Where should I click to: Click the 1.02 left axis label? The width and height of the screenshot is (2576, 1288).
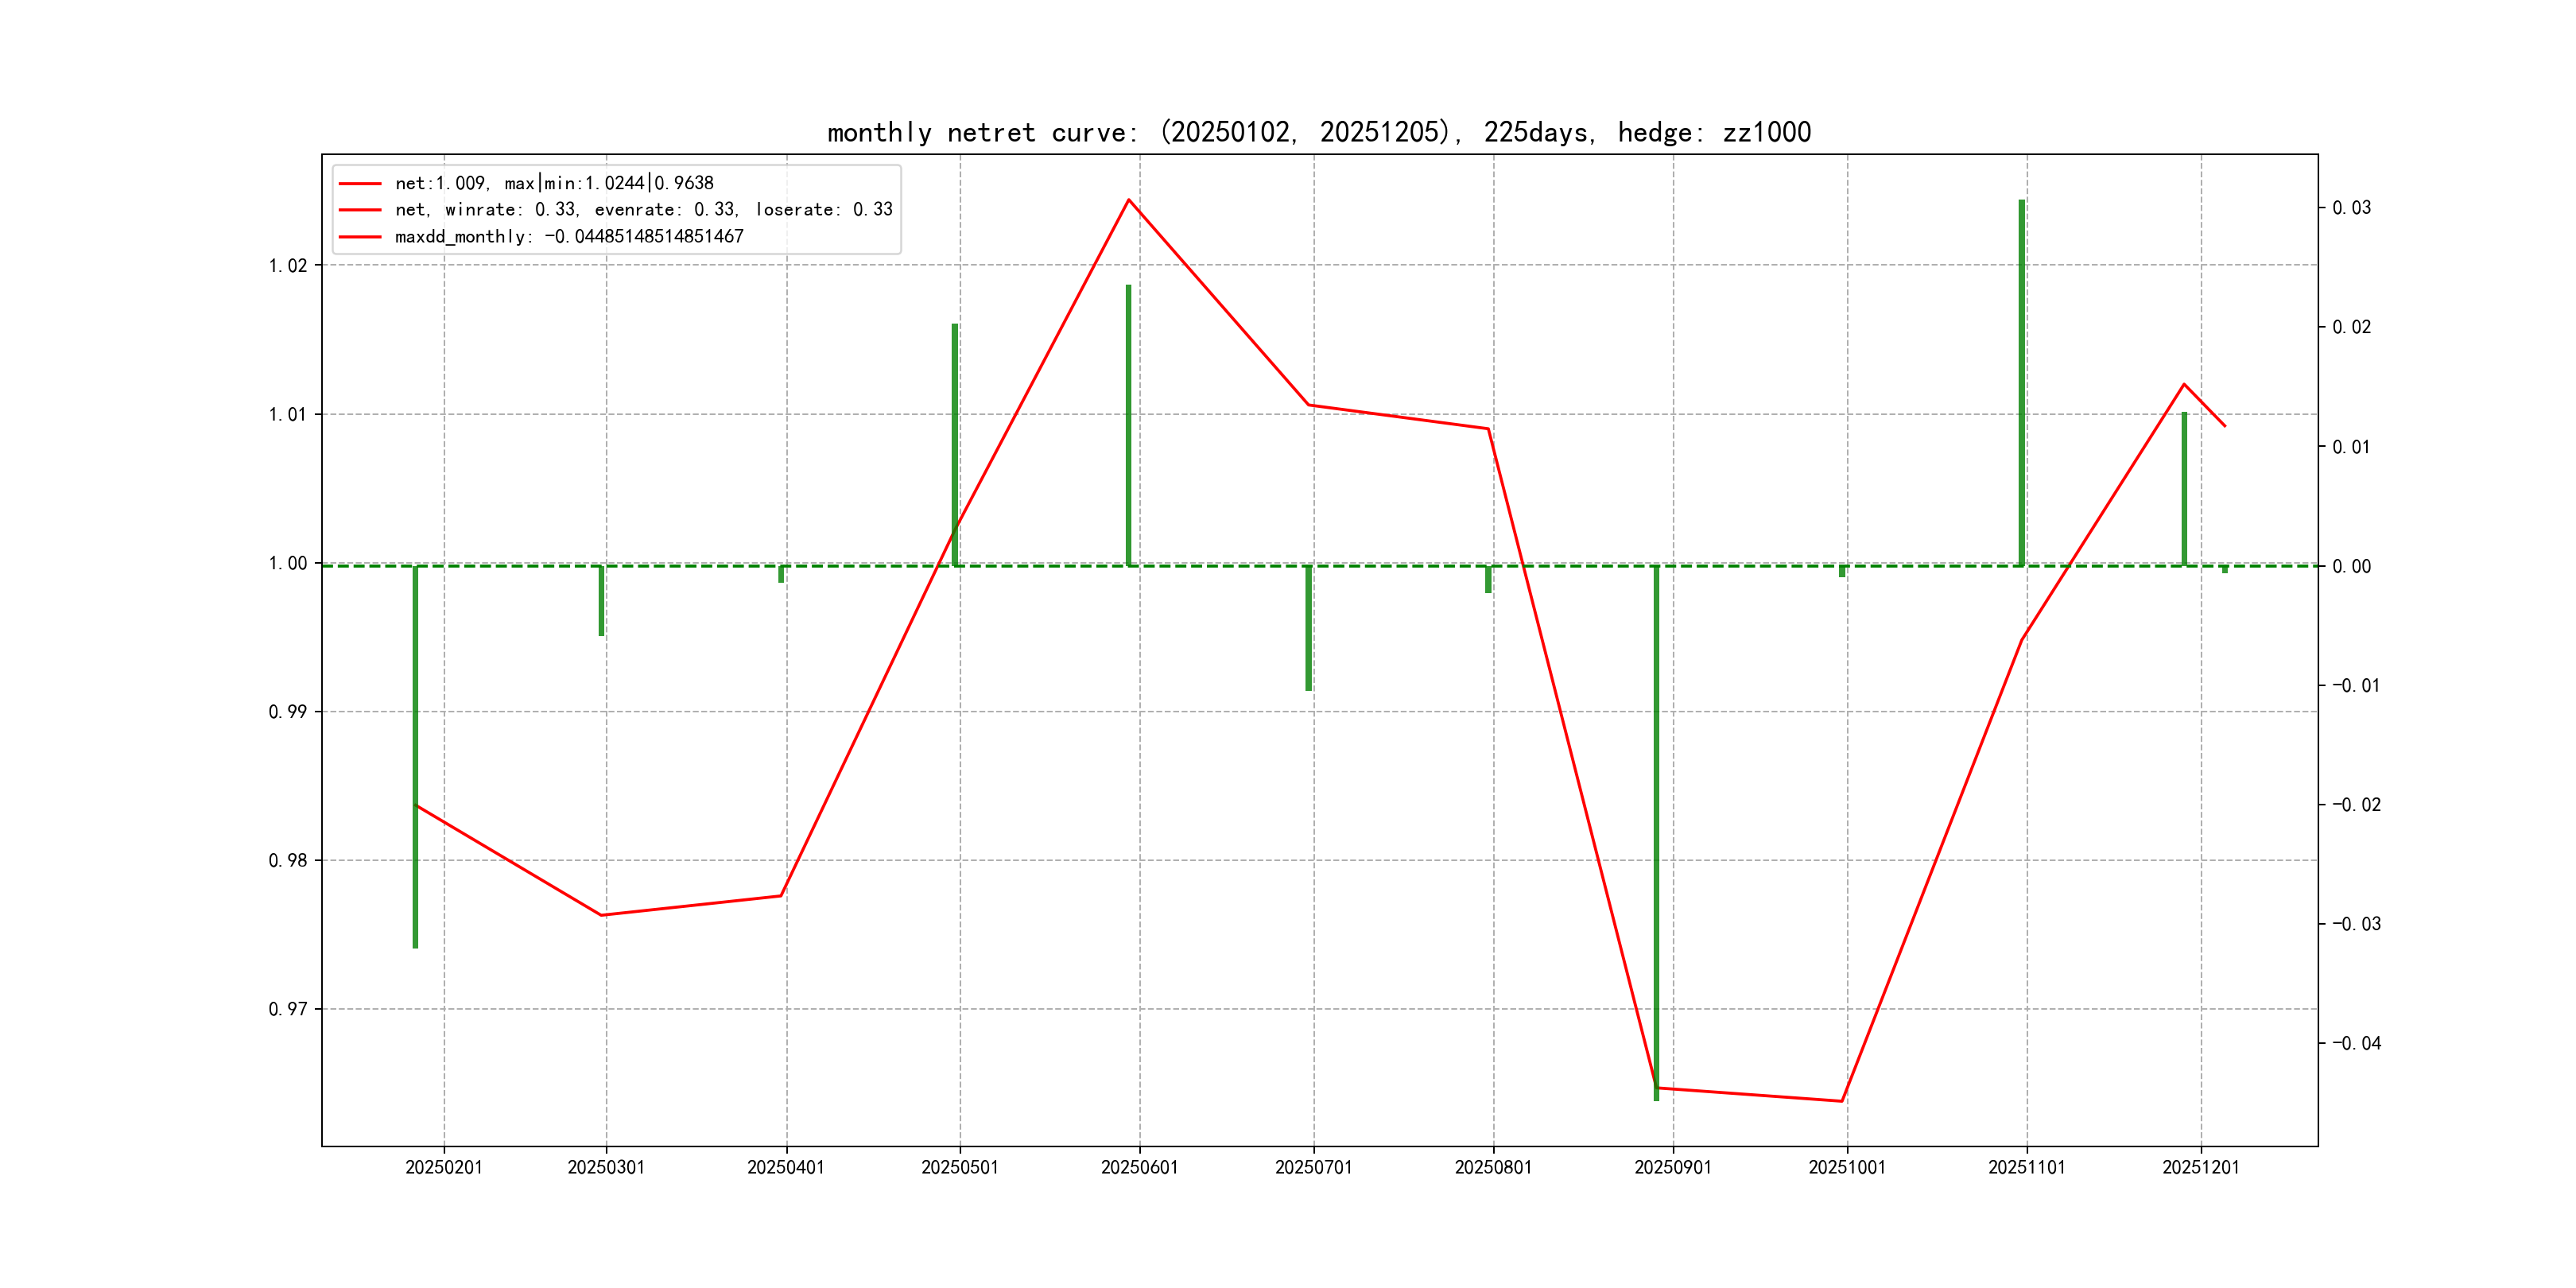[x=288, y=265]
